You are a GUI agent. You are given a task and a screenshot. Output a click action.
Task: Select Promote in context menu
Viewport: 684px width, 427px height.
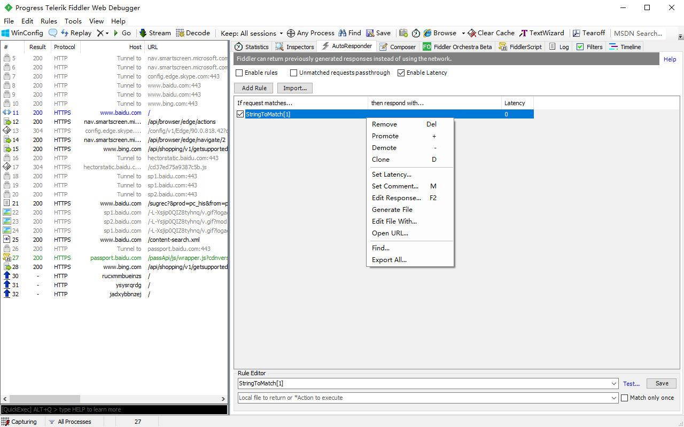410,136
